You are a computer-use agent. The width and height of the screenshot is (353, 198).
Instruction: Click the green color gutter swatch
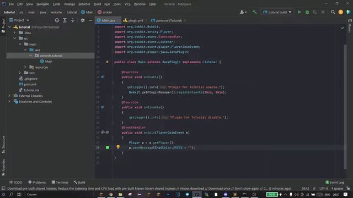coord(108,147)
